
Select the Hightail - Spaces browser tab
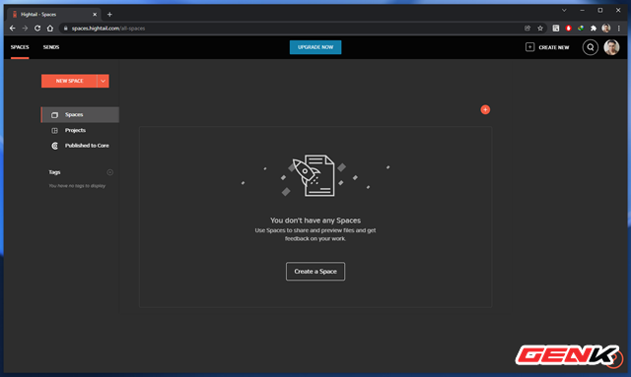[54, 15]
